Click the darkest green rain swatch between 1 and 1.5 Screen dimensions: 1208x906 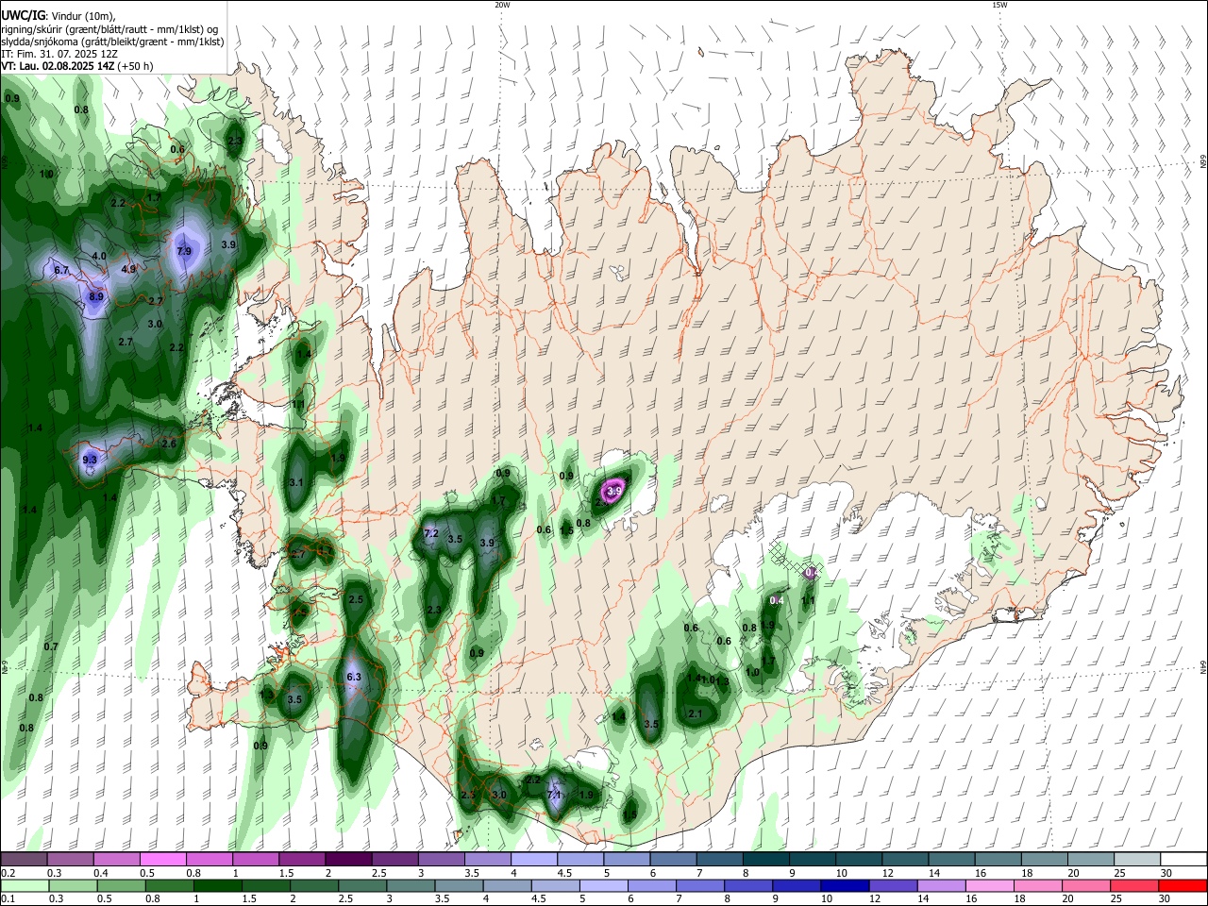tap(219, 885)
